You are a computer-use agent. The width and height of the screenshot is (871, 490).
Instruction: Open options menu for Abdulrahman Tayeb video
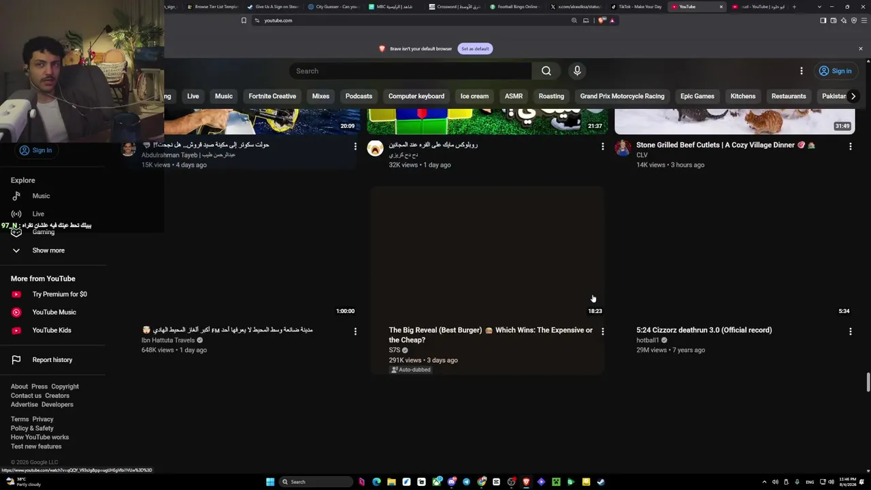pos(355,146)
